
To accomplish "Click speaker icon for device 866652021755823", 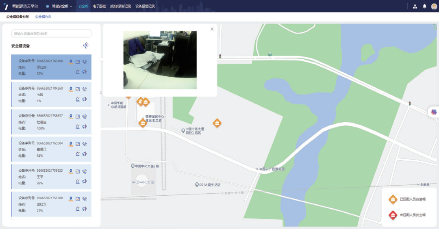I will point(85,181).
